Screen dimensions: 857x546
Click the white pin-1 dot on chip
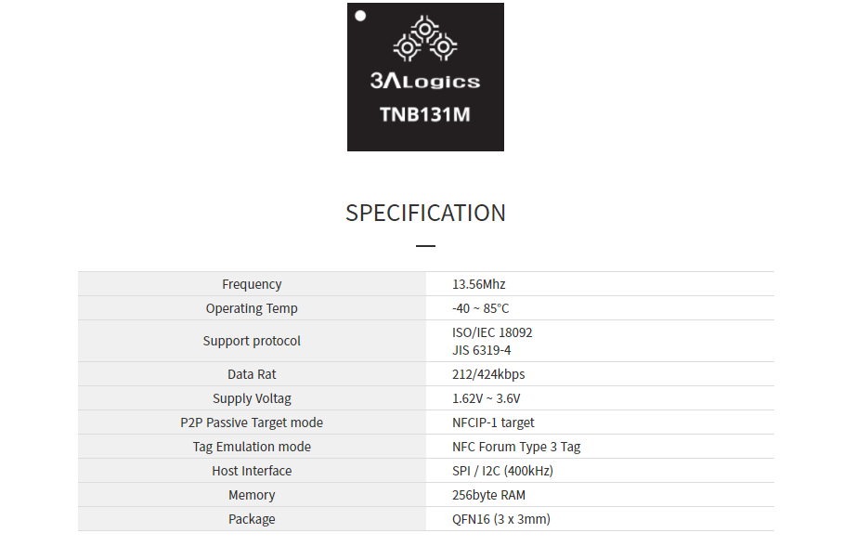pos(360,16)
